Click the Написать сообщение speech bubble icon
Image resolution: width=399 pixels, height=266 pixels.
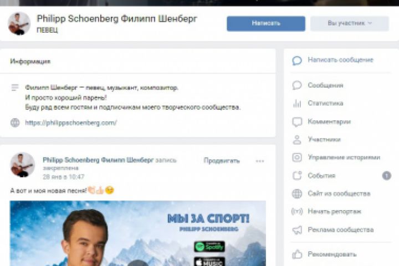coord(297,60)
